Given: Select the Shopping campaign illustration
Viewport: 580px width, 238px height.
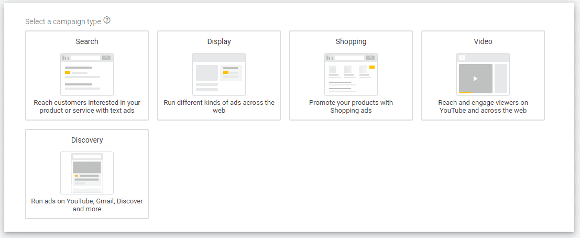Looking at the screenshot, I should tap(351, 74).
